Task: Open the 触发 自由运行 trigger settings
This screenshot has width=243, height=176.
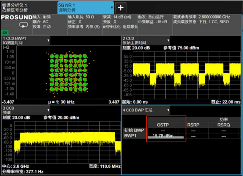Action: tap(155, 25)
